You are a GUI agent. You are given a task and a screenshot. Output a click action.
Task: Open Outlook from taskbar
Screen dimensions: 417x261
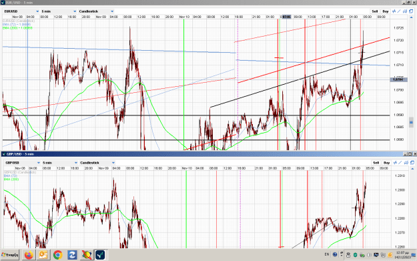(43, 255)
